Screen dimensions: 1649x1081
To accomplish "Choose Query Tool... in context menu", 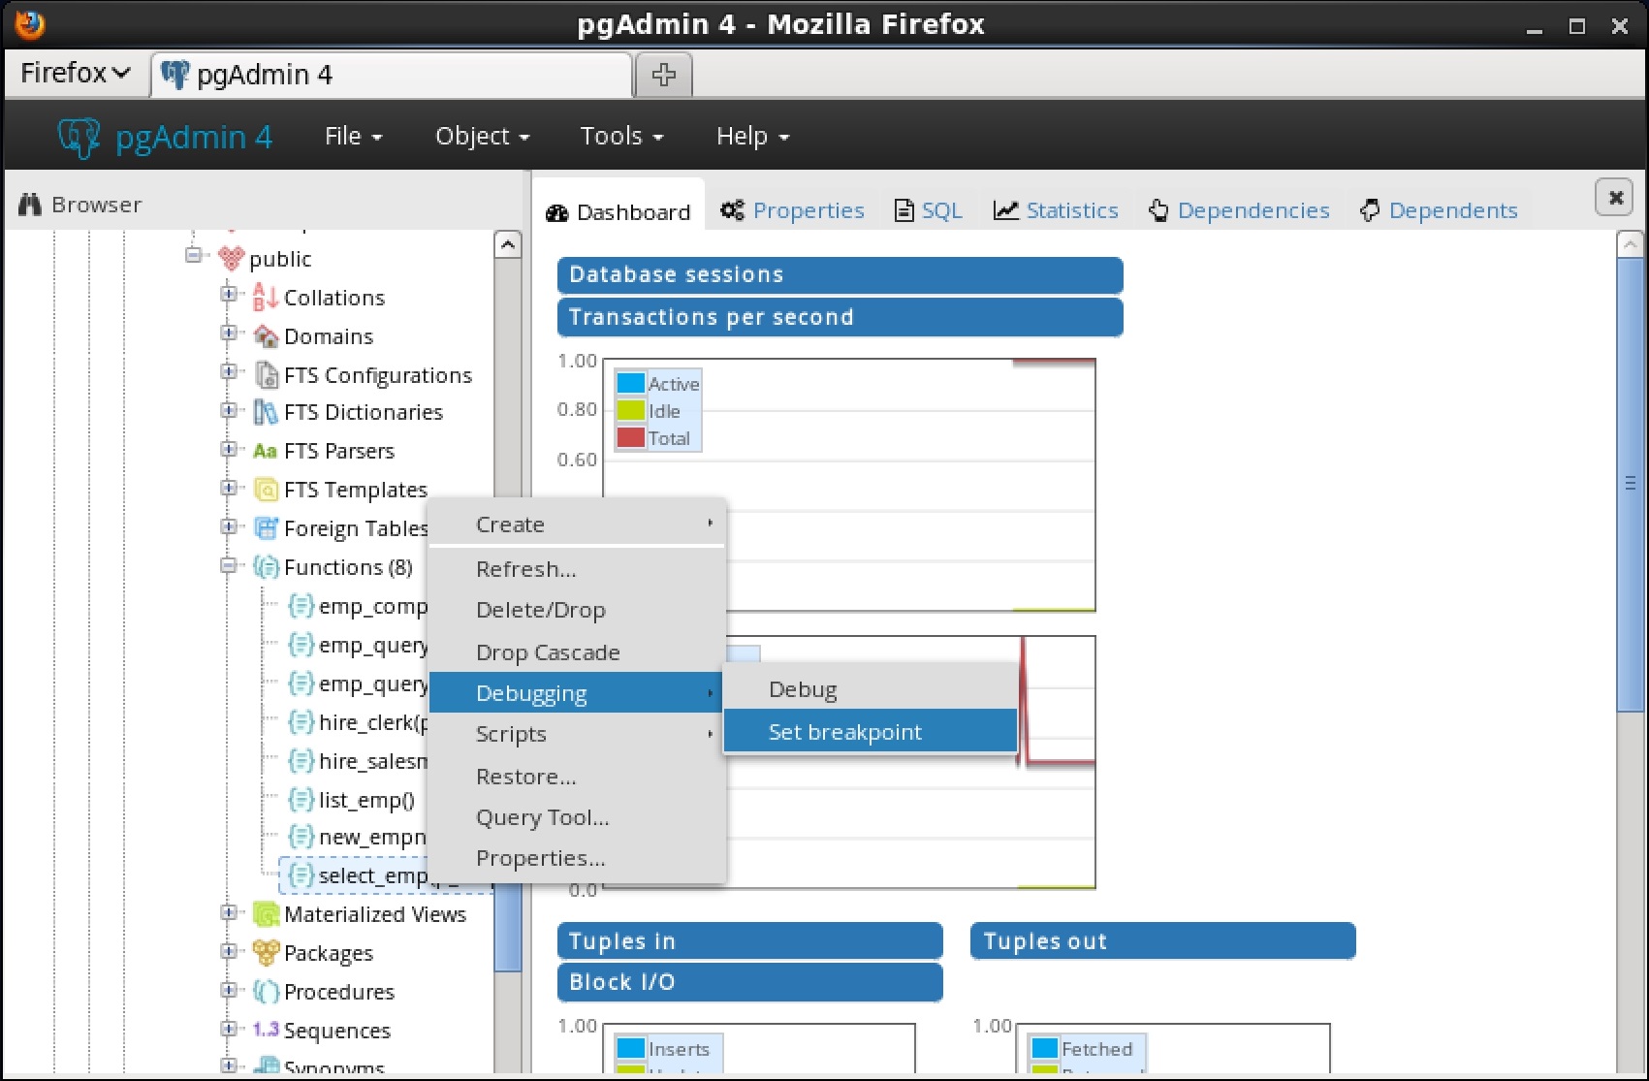I will (x=542, y=817).
